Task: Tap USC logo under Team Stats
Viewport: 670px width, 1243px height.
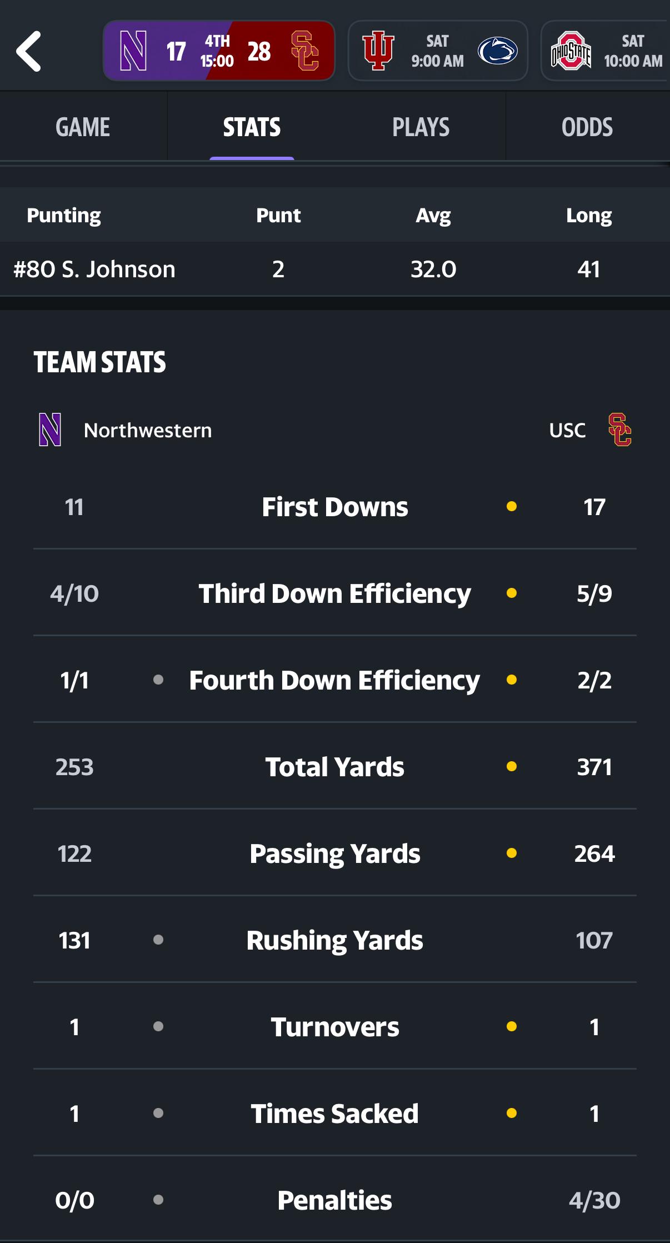Action: (x=619, y=430)
